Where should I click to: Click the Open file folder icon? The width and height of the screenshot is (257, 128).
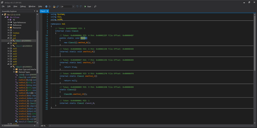pyautogui.click(x=54, y=7)
